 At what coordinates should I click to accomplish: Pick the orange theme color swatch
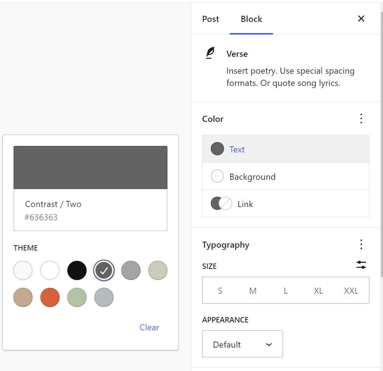click(x=50, y=297)
